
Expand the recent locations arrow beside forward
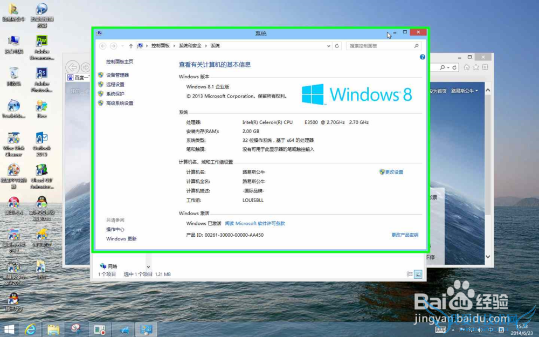tap(122, 46)
